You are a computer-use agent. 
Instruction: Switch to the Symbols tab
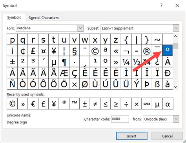click(x=14, y=17)
